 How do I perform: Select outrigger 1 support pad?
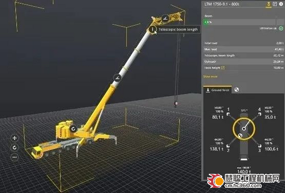click(228, 114)
